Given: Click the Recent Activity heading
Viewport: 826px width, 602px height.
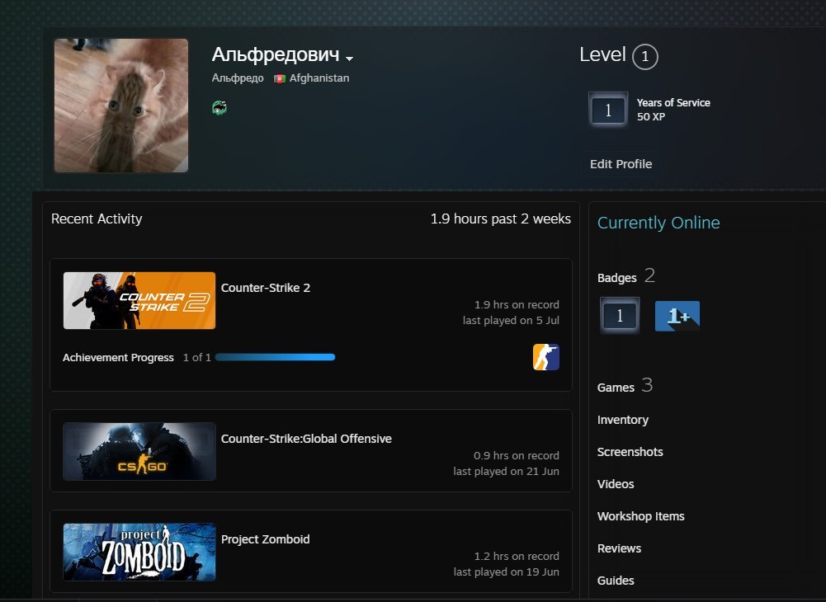Looking at the screenshot, I should point(97,219).
